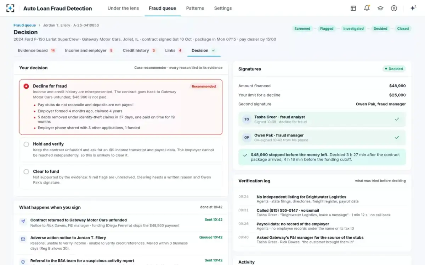The image size is (425, 265).
Task: Click the checkmark next to Tasha Greer signature
Action: point(397,119)
